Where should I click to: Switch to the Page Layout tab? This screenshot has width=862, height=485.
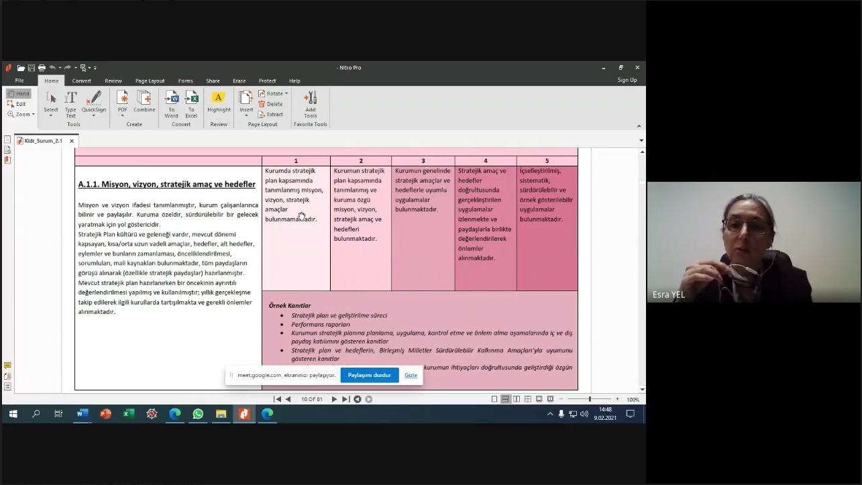[150, 81]
